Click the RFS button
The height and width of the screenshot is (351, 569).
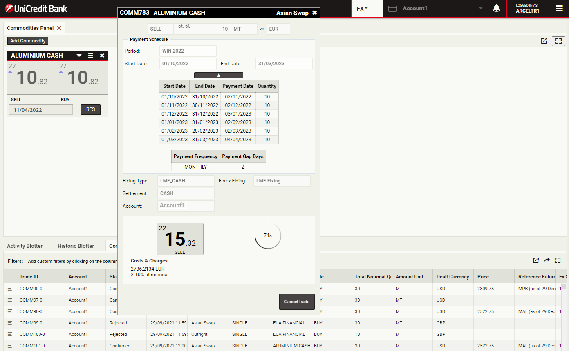[90, 109]
